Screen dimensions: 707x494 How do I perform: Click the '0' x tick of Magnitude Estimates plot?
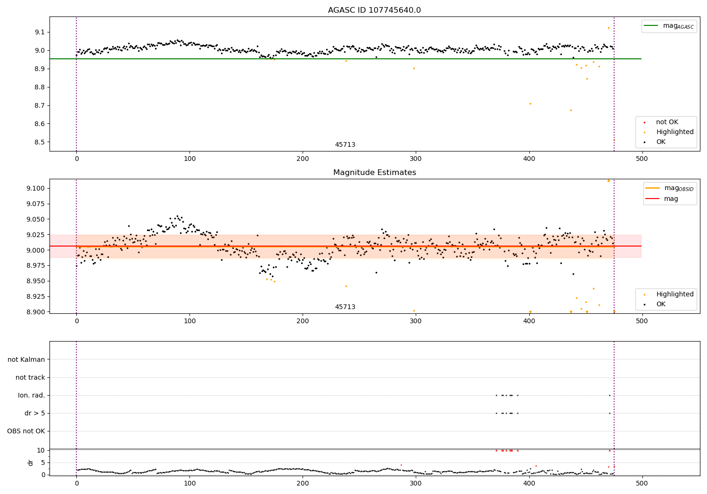click(76, 321)
